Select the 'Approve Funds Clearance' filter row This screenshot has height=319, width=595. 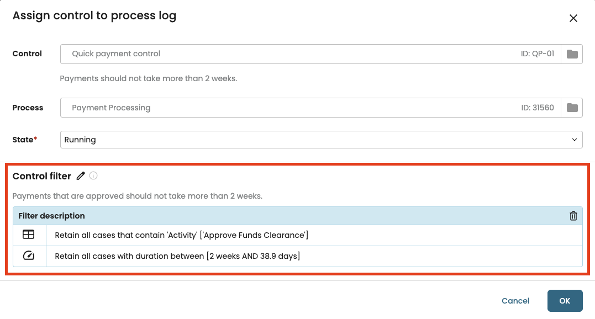pyautogui.click(x=297, y=235)
